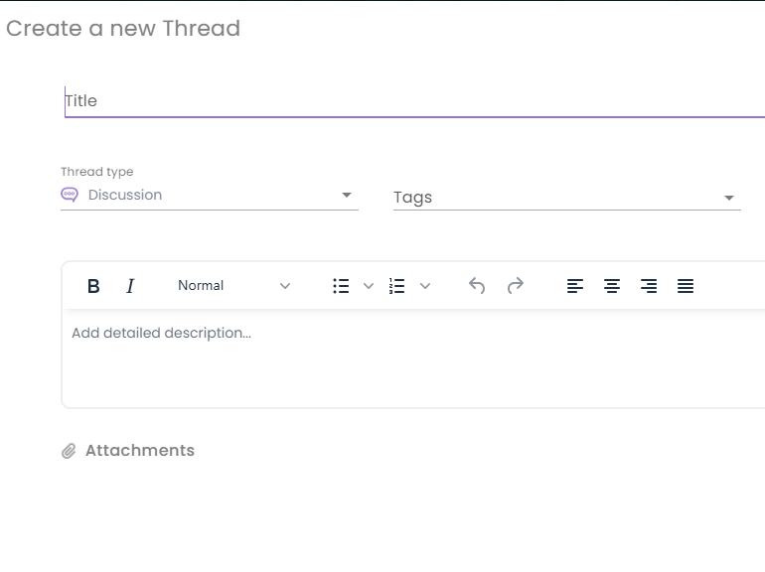Expand numbered list style options chevron
The height and width of the screenshot is (572, 765).
[x=425, y=286]
